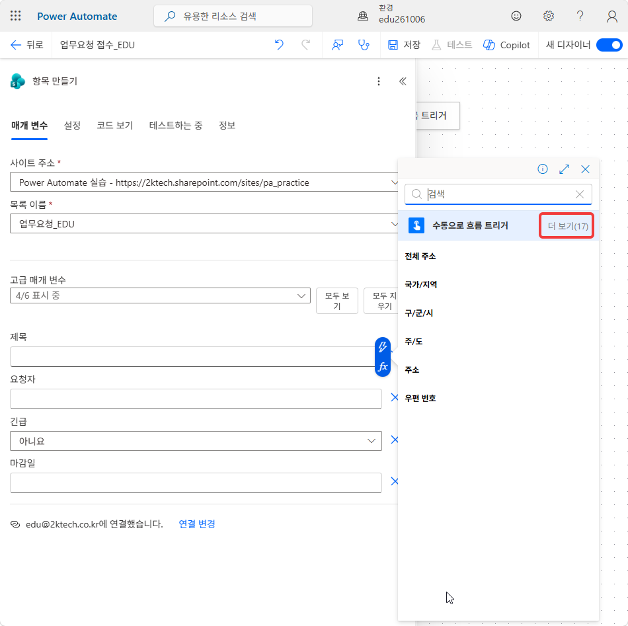Select the 구/군/시 dynamic value

pos(418,313)
